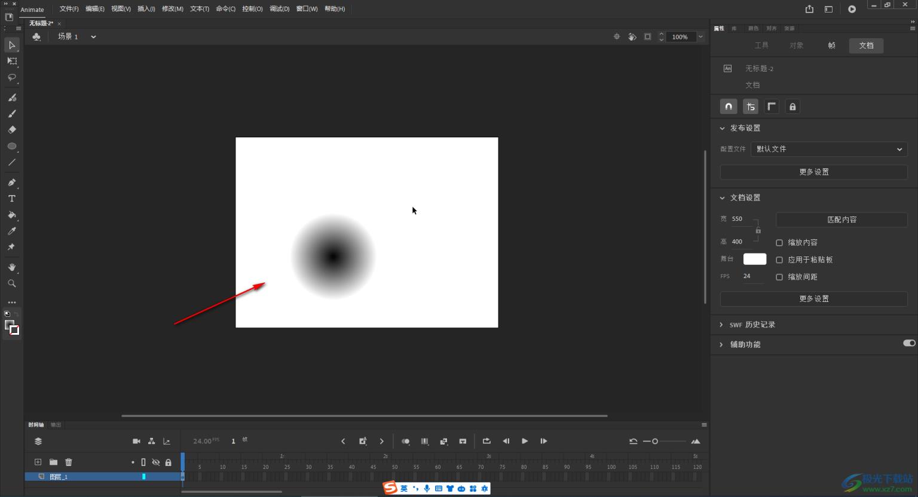Open the 窗口(W) menu
This screenshot has height=497, width=918.
pyautogui.click(x=307, y=9)
